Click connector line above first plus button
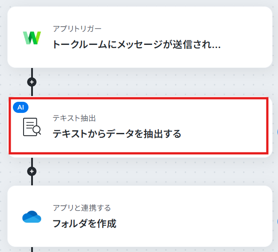The height and width of the screenshot is (252, 278). pyautogui.click(x=32, y=72)
